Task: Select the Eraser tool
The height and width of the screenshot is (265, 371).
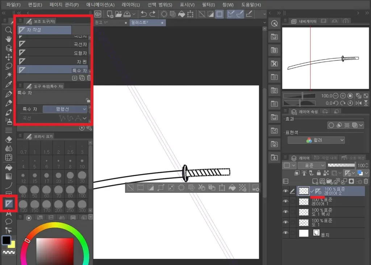Action: 9,139
